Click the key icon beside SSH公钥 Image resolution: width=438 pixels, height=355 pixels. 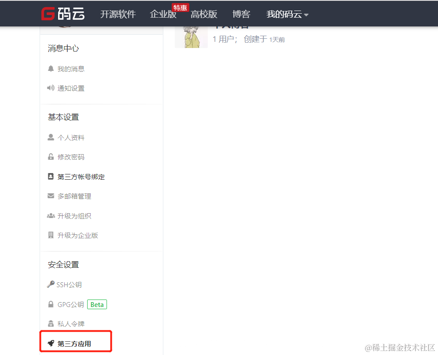51,284
